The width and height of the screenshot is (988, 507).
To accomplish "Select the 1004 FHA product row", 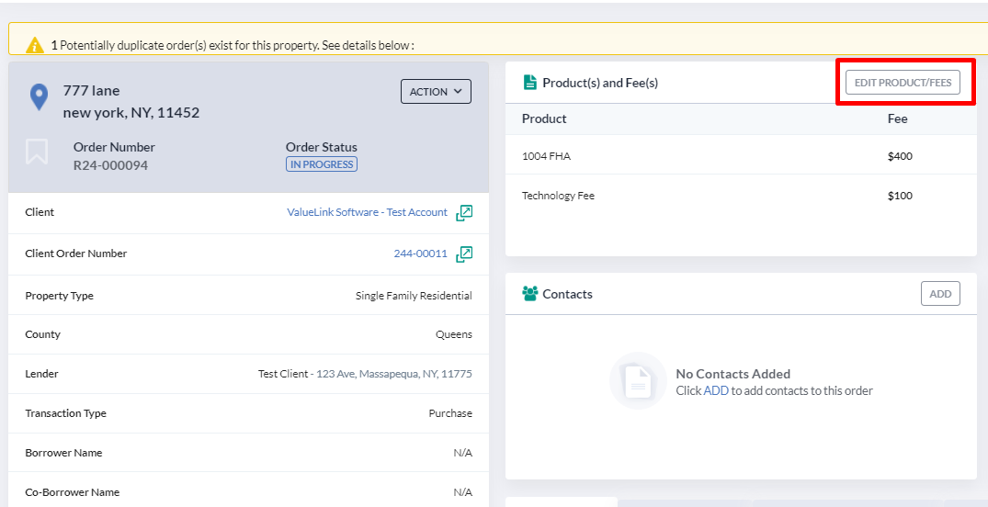I will 741,156.
